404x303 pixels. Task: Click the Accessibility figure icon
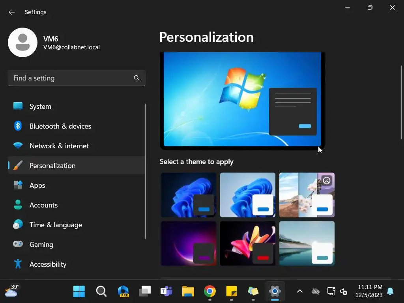pyautogui.click(x=18, y=264)
